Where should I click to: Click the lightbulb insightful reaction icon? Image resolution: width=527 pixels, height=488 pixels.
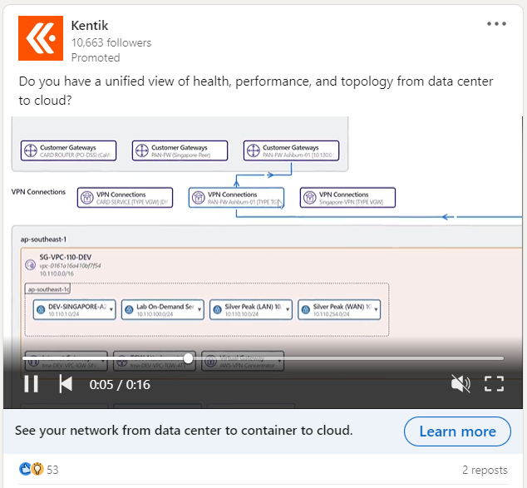pos(37,469)
